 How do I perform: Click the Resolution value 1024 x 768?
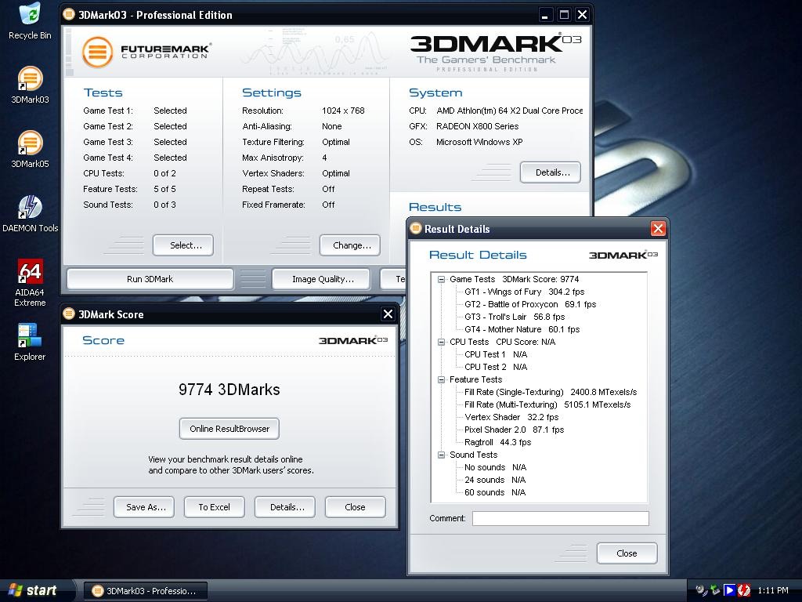[x=343, y=111]
